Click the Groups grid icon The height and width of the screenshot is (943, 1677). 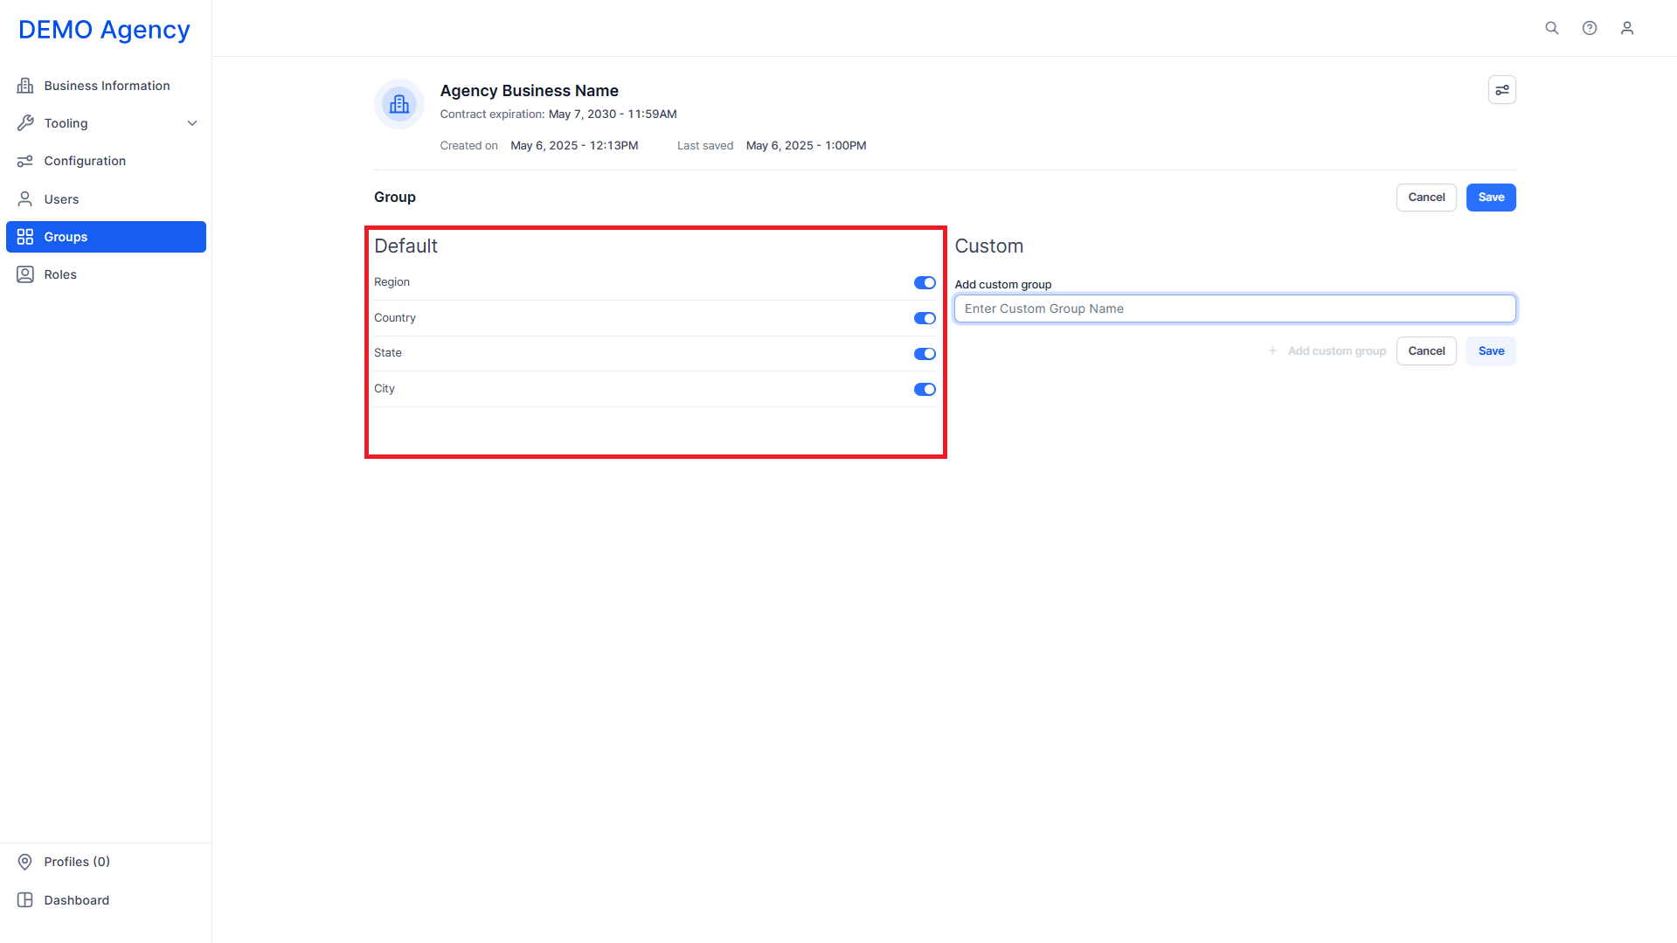tap(25, 237)
